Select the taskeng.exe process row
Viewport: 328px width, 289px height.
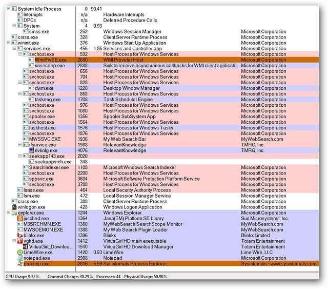click(162, 100)
